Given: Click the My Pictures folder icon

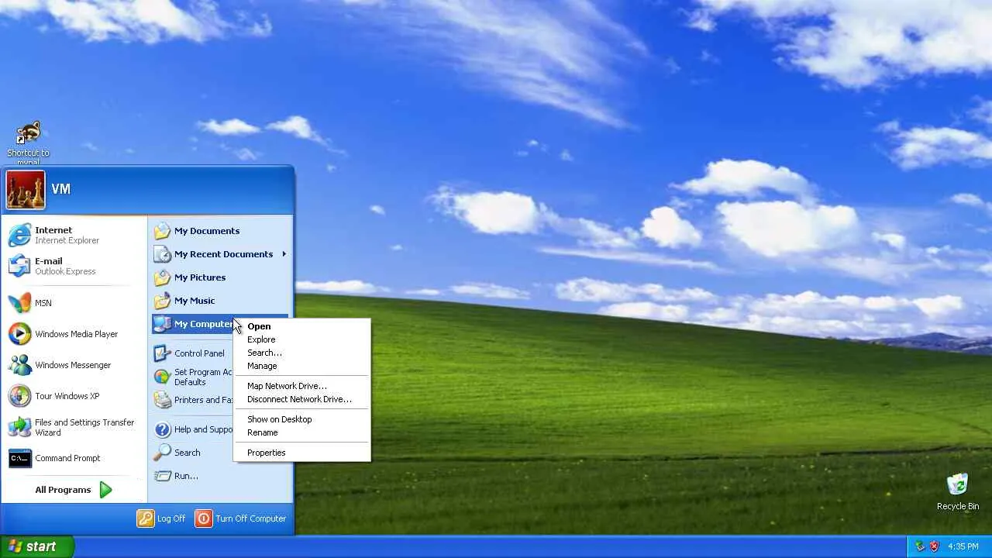Looking at the screenshot, I should 162,277.
